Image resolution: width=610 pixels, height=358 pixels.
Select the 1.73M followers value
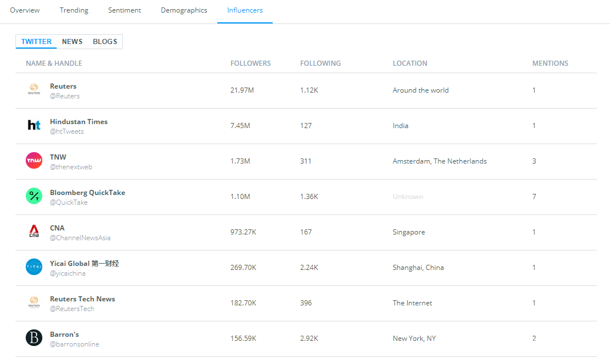[x=240, y=161]
